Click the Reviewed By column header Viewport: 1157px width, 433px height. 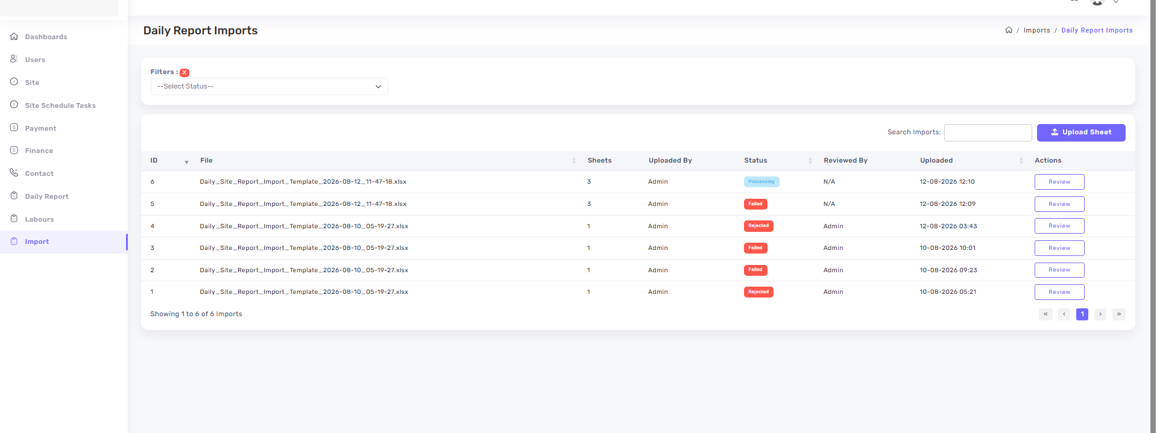[x=845, y=160]
